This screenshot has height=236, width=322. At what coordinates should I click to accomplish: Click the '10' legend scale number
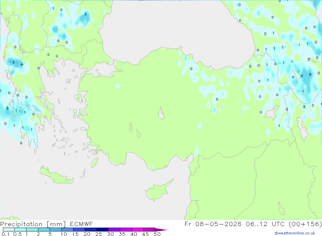[x=64, y=234]
